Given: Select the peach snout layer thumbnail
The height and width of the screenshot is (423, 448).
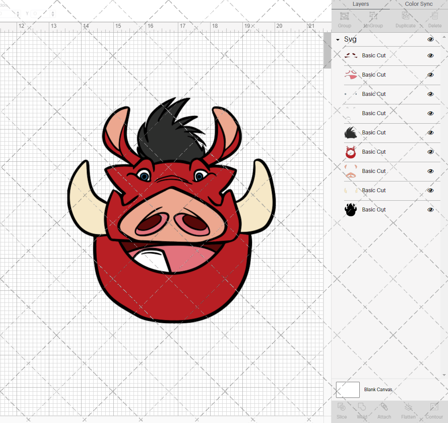Looking at the screenshot, I should (351, 171).
